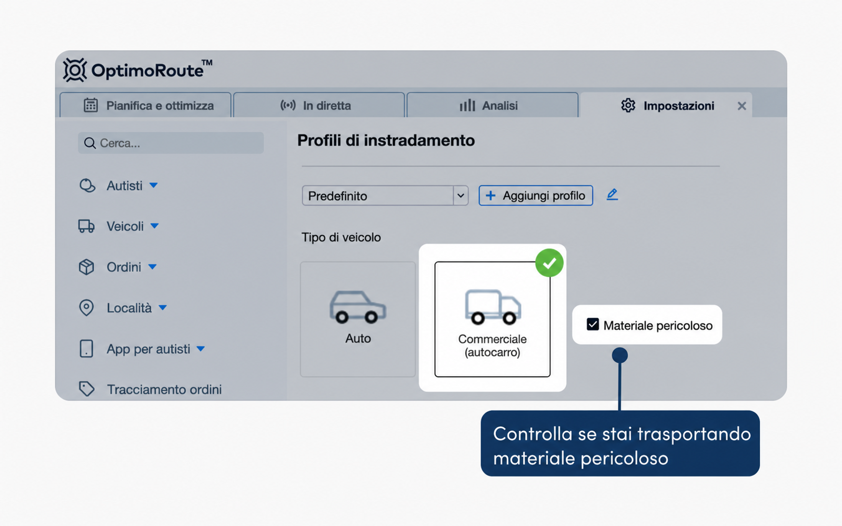Click the bar chart icon in Analisi tab
Image resolution: width=842 pixels, height=526 pixels.
point(467,105)
